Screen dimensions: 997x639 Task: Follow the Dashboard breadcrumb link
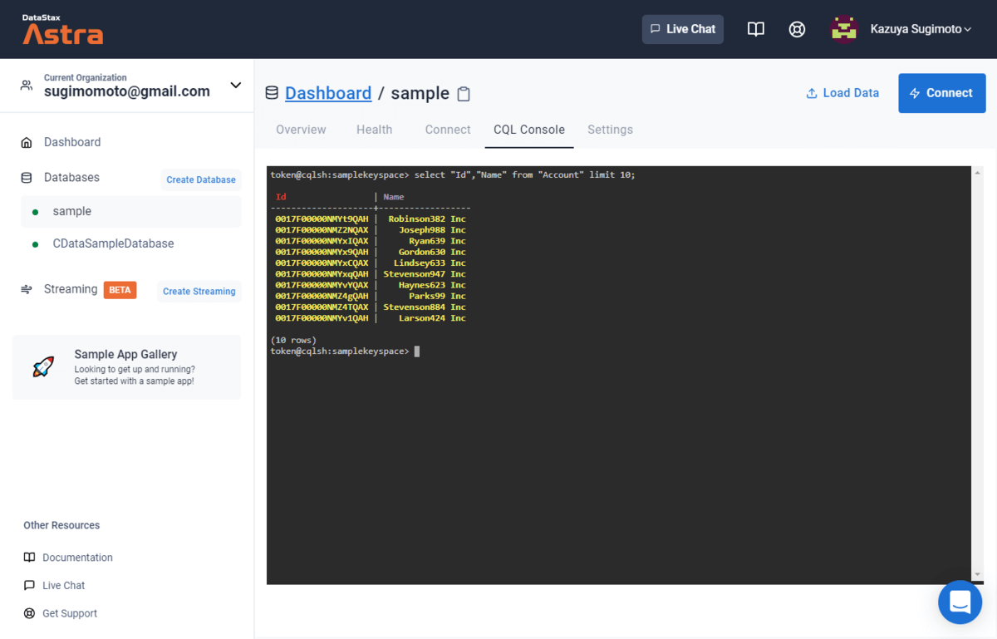coord(328,93)
